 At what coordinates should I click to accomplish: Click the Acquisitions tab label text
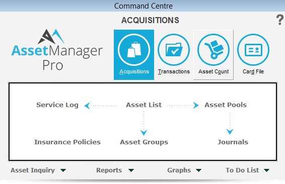click(x=134, y=72)
